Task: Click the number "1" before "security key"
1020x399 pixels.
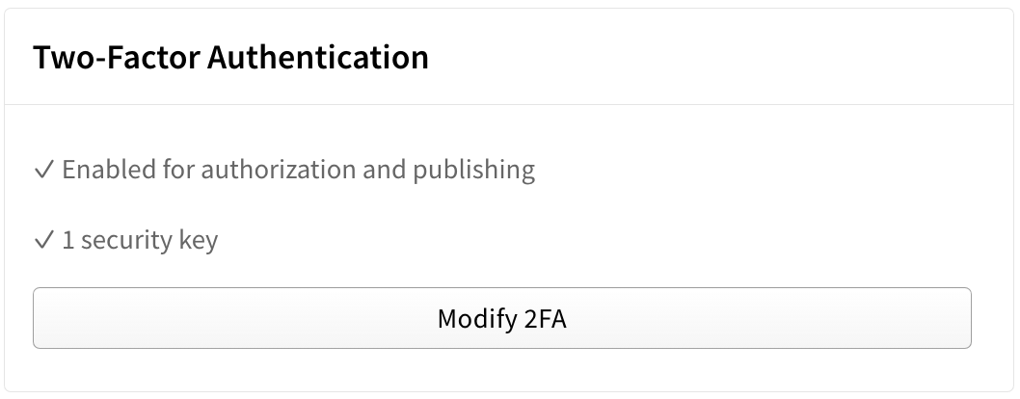Action: 67,241
